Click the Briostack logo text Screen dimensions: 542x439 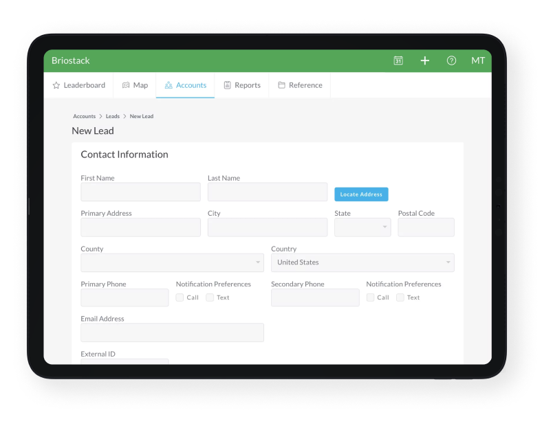coord(71,60)
